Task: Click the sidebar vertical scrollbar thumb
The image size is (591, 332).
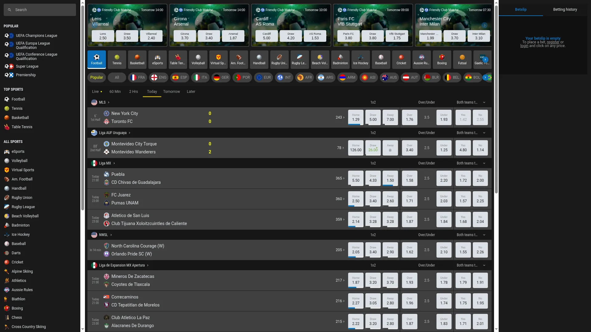Action: pyautogui.click(x=82, y=108)
